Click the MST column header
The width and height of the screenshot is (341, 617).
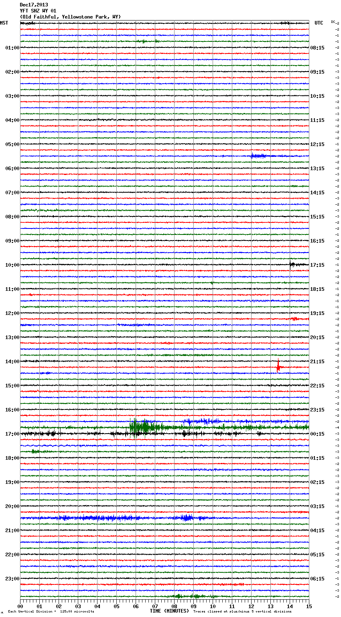(x=4, y=23)
